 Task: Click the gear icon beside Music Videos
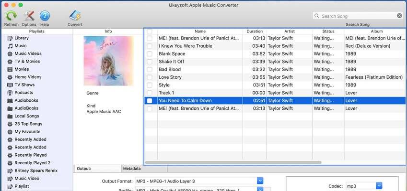coord(10,54)
